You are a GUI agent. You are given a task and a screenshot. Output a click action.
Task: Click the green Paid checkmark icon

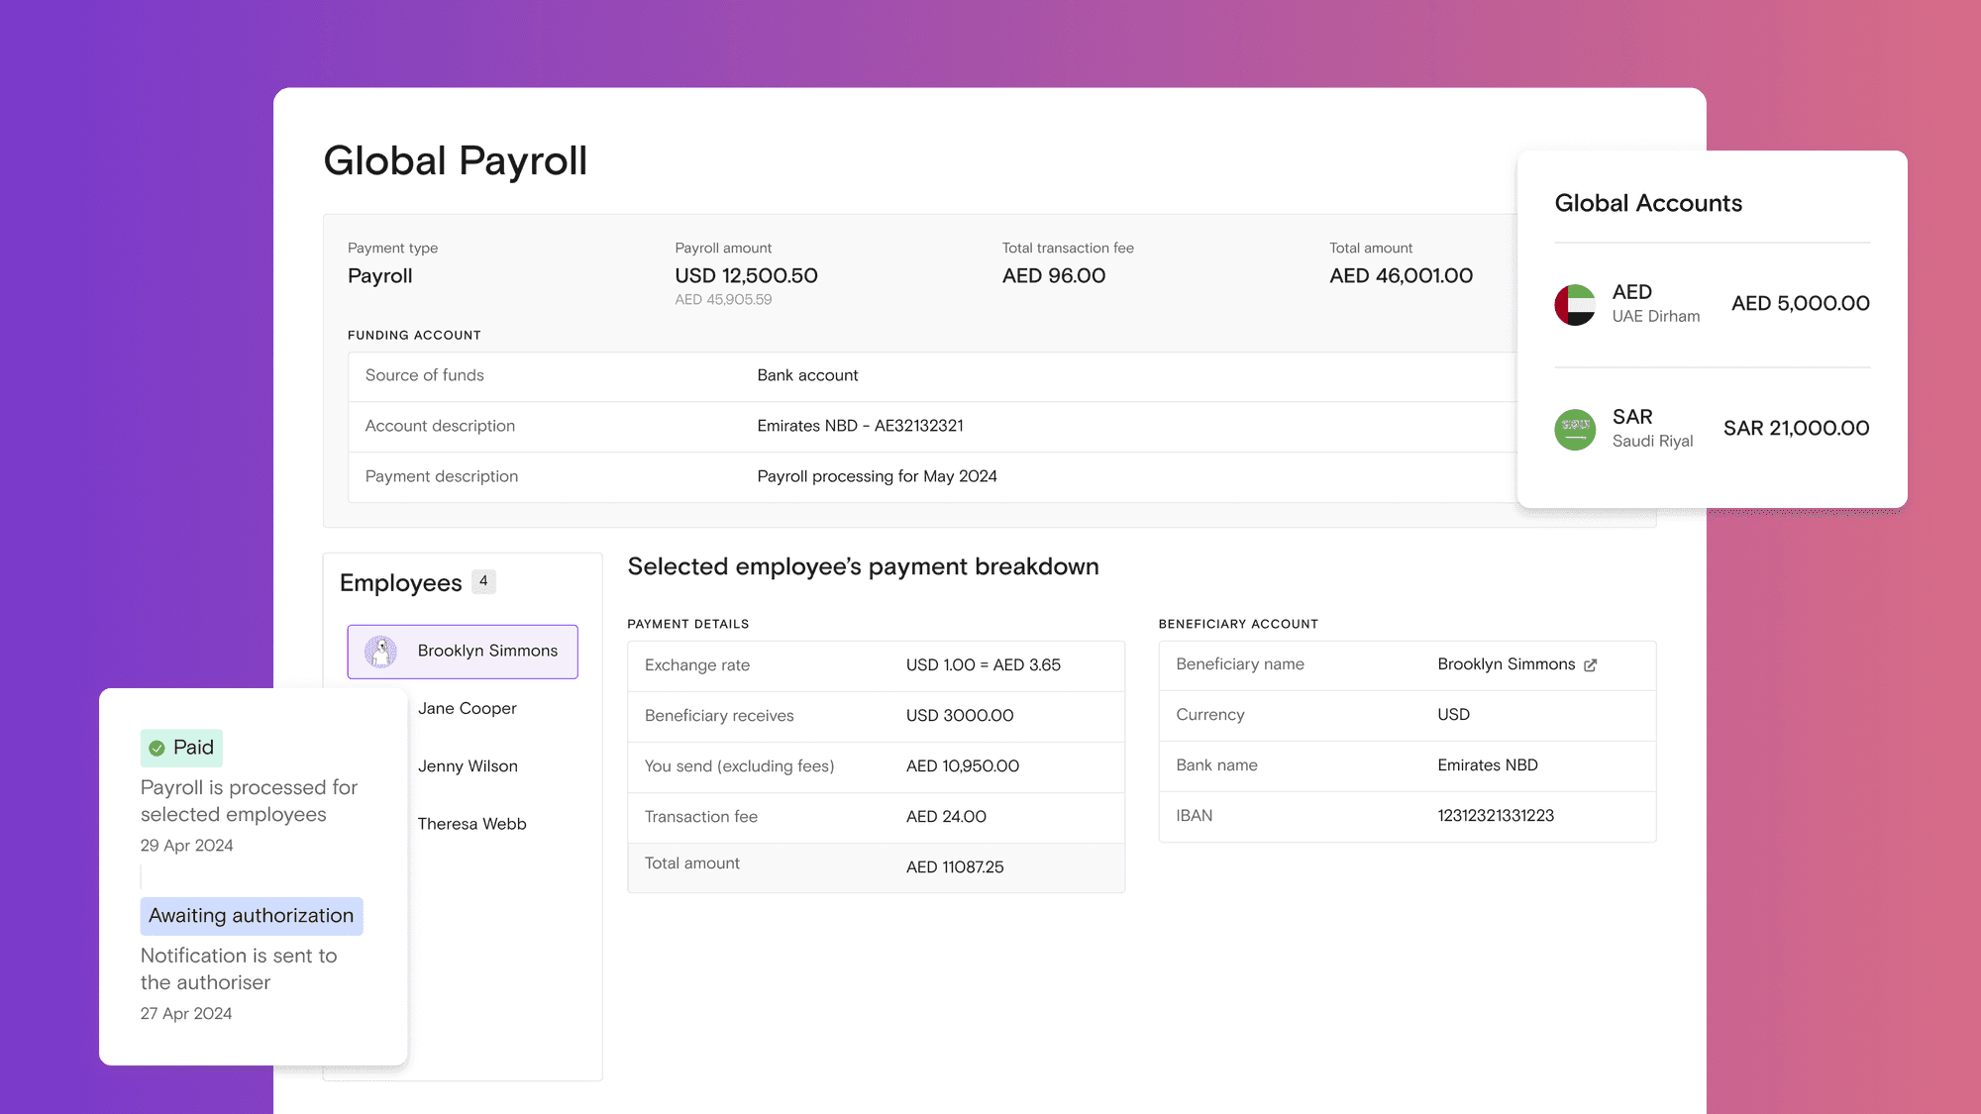tap(156, 749)
